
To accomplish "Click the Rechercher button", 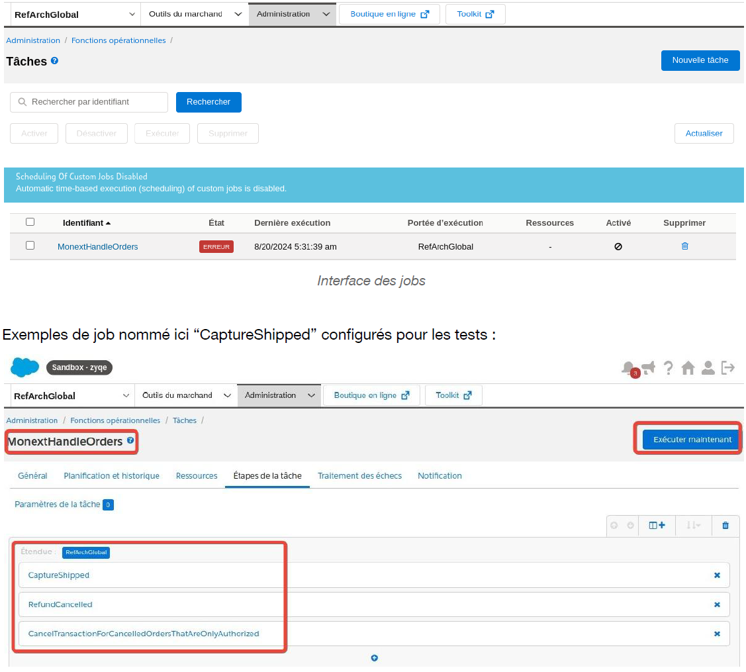I will pos(209,102).
